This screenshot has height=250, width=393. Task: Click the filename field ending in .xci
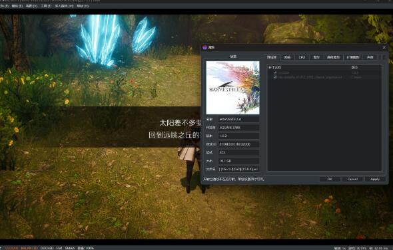coord(238,169)
